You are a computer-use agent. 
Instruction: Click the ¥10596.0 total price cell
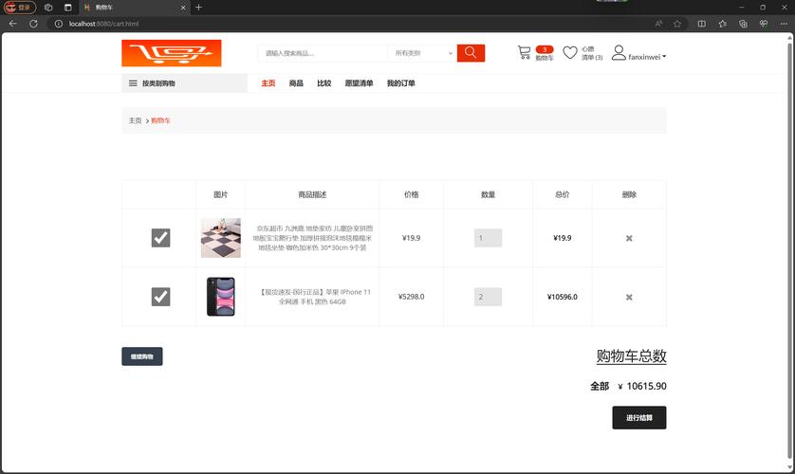(562, 297)
